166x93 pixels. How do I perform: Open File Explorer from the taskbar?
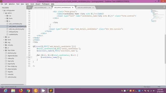tap(13, 91)
